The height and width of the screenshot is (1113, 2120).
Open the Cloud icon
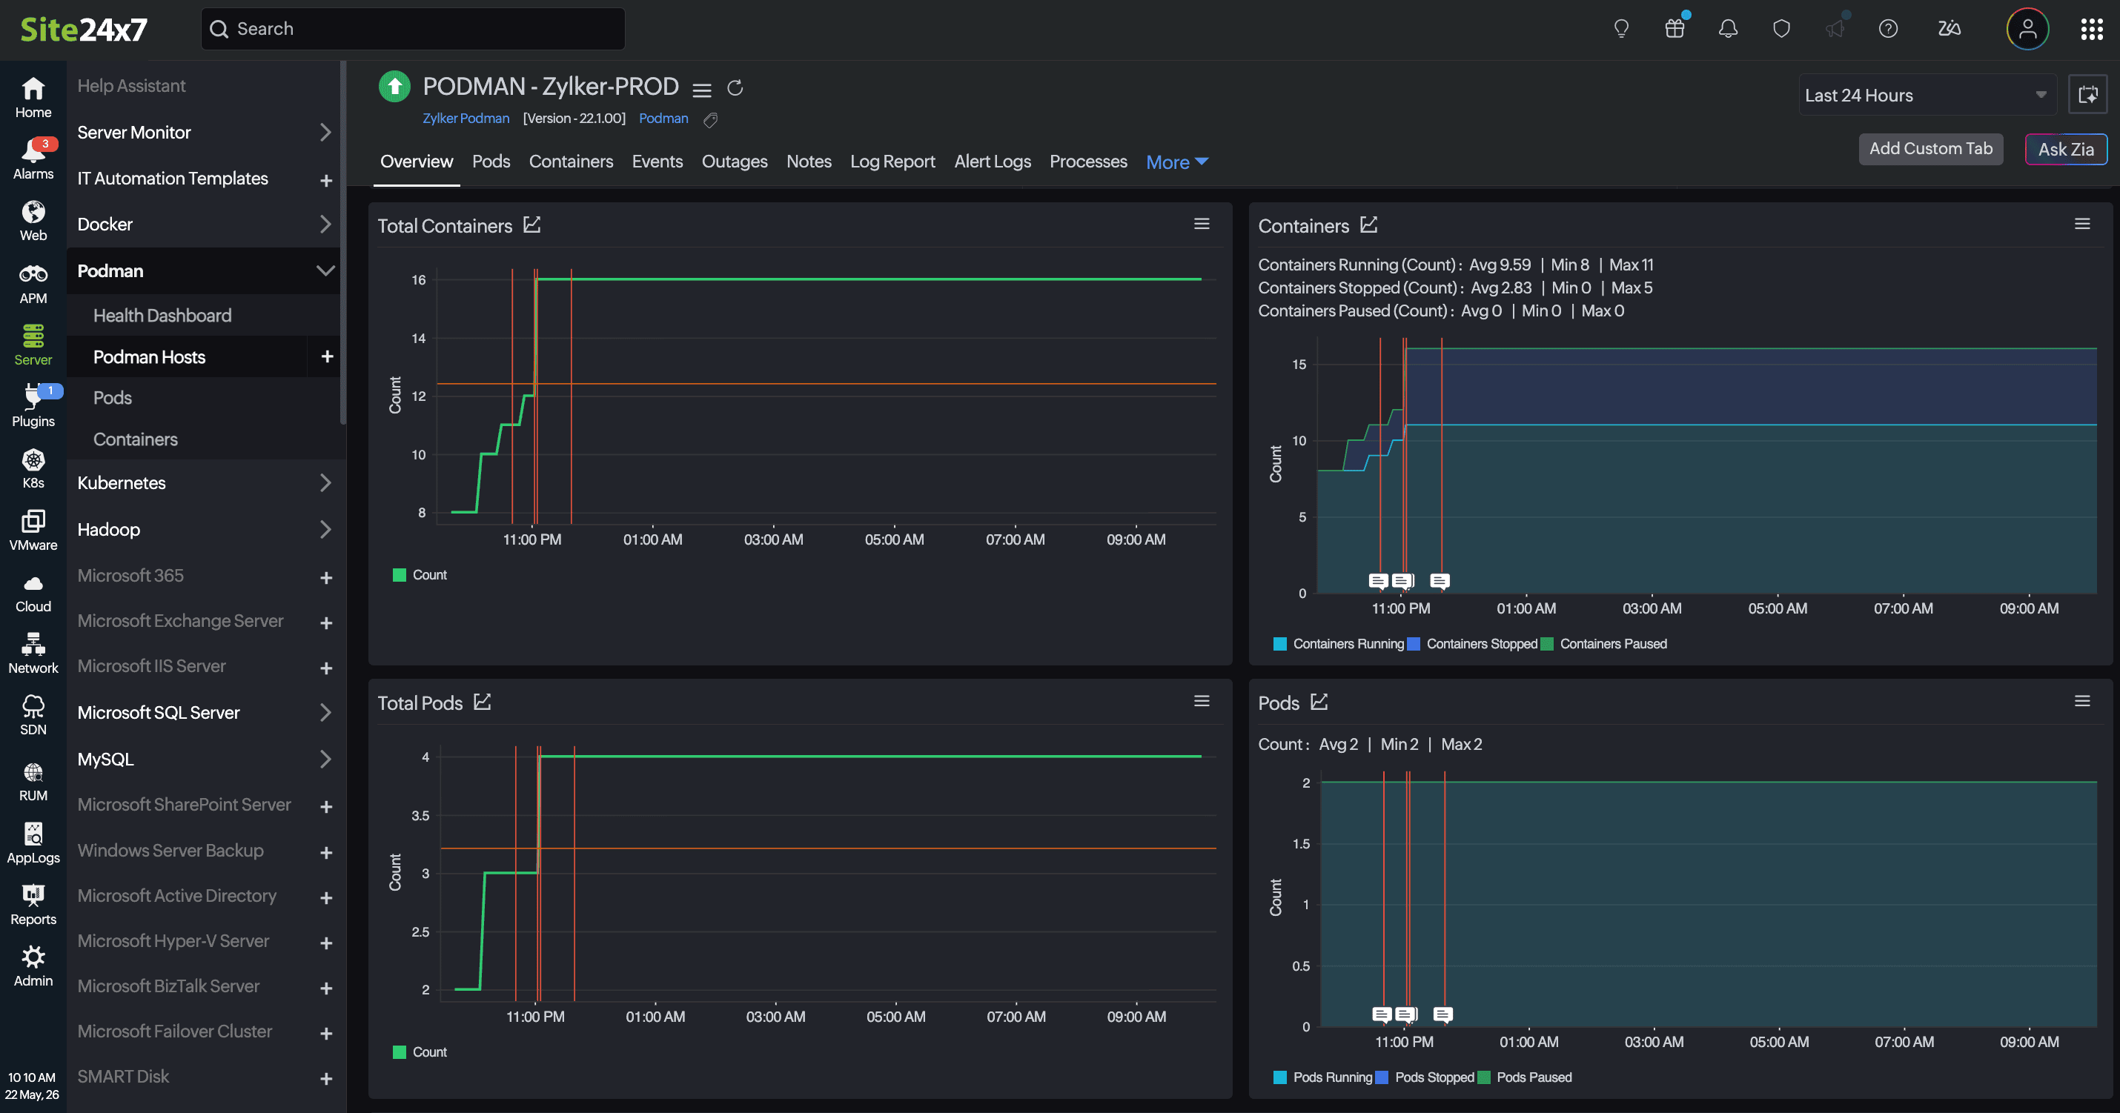click(33, 592)
